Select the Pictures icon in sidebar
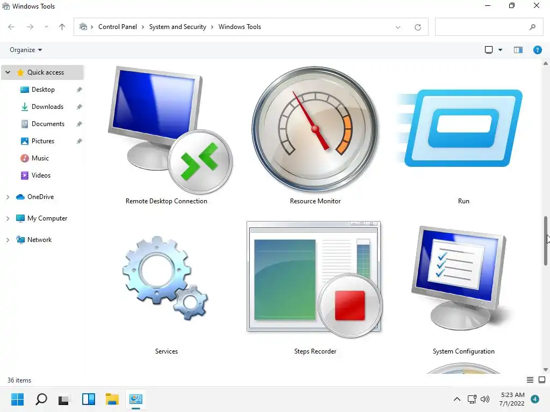550x412 pixels. (25, 141)
